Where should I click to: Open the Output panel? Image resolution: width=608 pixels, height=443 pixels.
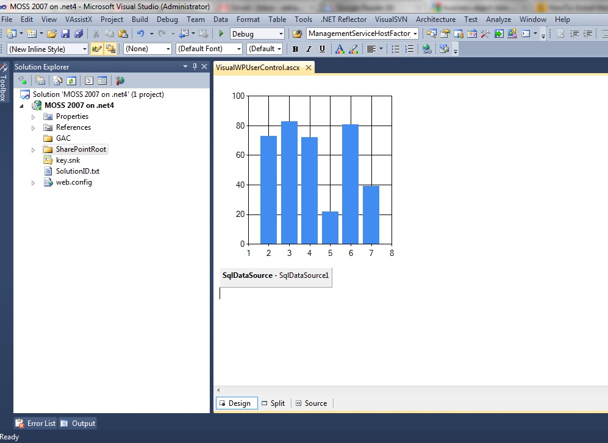click(78, 424)
